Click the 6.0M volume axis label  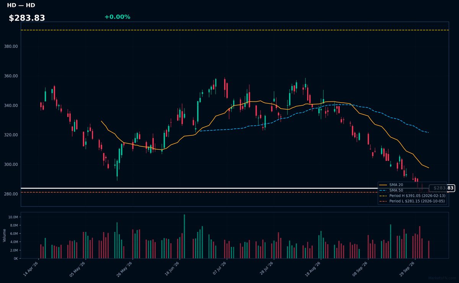click(x=14, y=234)
